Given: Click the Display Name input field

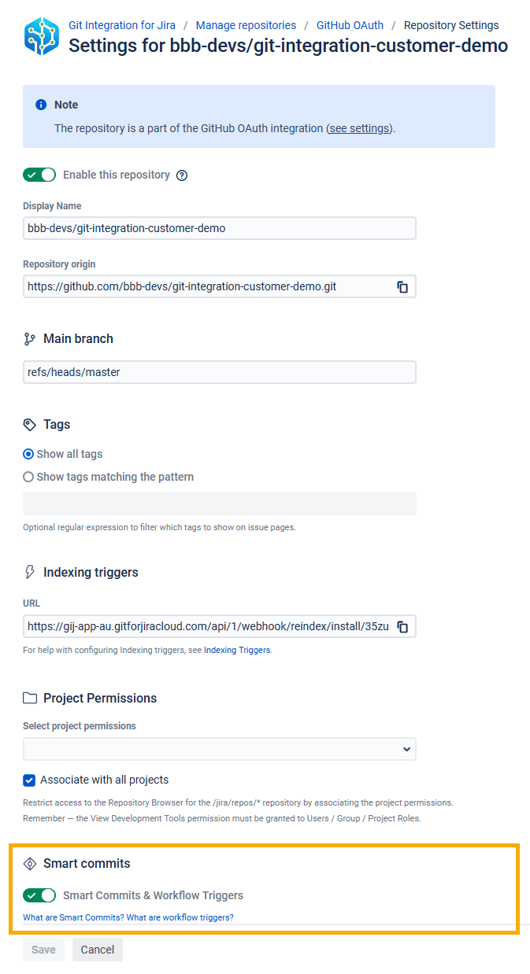Looking at the screenshot, I should pyautogui.click(x=220, y=228).
